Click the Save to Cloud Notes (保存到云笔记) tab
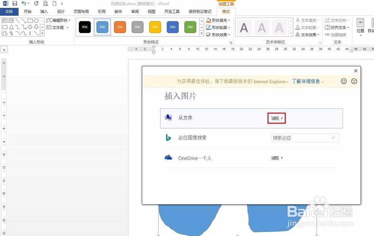Screen dimensions: 374x236 200,12
